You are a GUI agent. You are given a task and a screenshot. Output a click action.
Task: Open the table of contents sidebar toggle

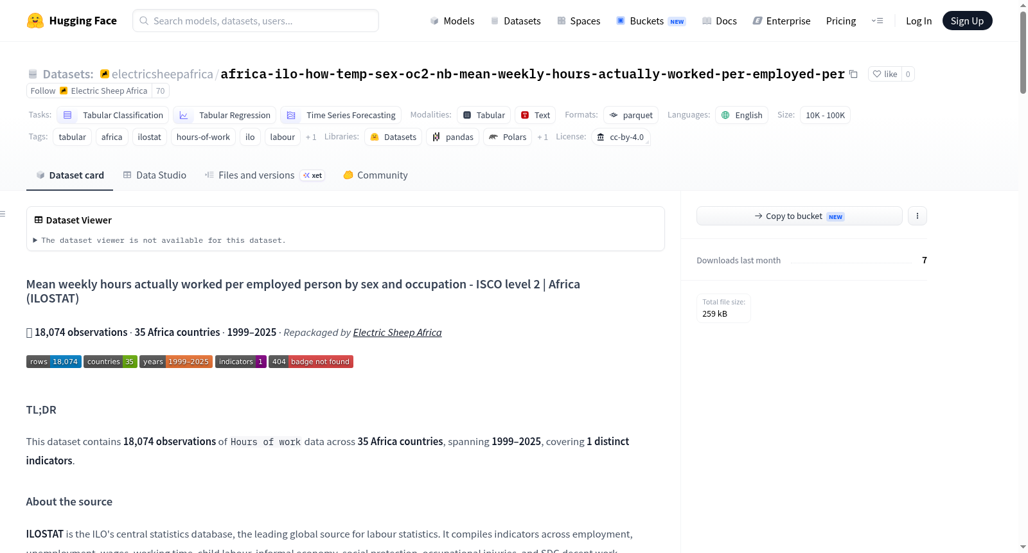click(3, 214)
